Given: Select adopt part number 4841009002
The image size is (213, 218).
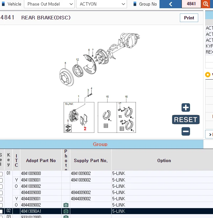Looking at the screenshot, I should 31,186.
